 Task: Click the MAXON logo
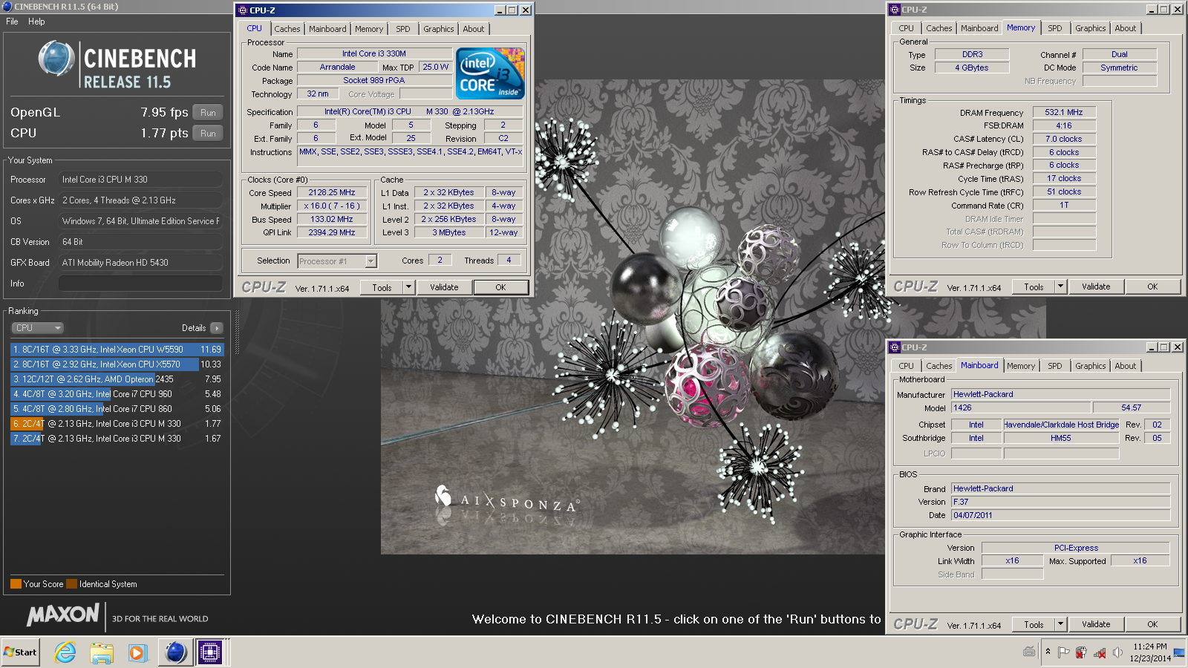click(x=63, y=615)
